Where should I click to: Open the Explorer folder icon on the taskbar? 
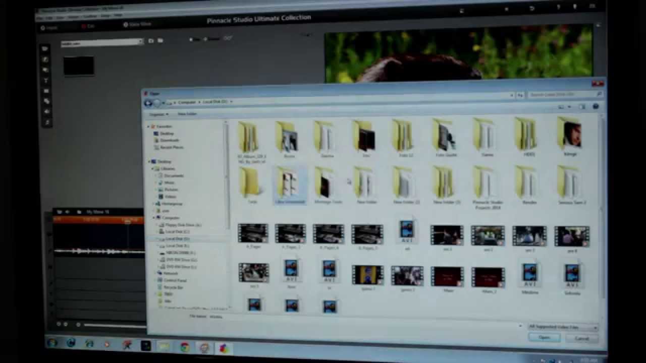pos(164,346)
